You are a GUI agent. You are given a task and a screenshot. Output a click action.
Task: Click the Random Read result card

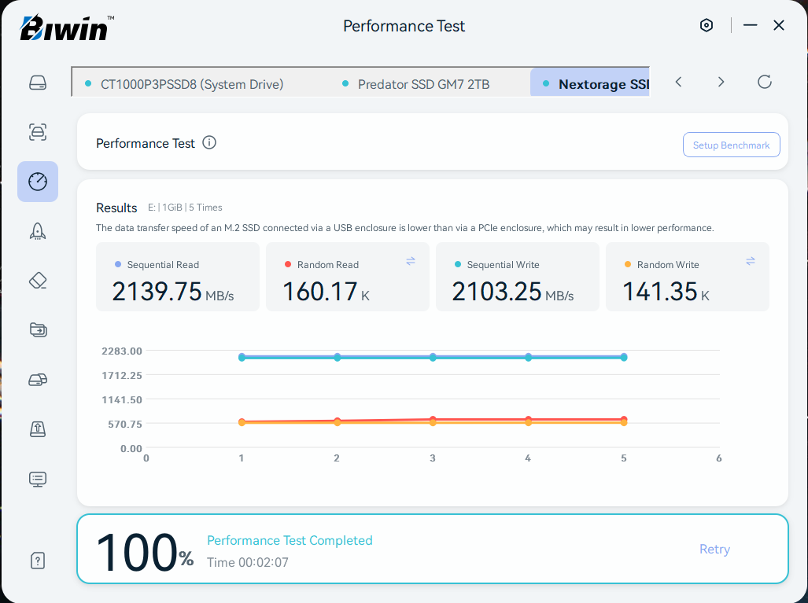347,277
